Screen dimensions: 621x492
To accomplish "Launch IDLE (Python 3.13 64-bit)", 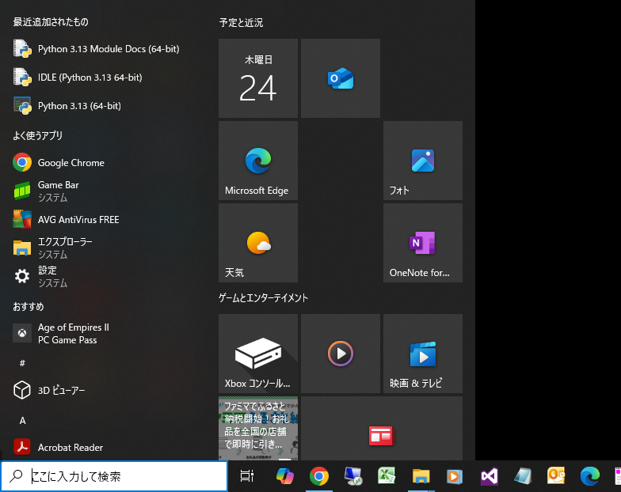I will pyautogui.click(x=89, y=78).
